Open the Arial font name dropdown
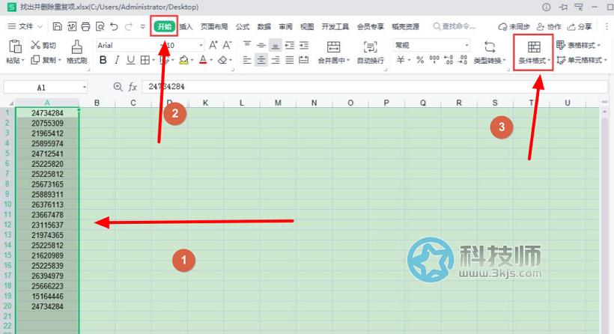Screen dimensions: 614x334 (x=161, y=46)
